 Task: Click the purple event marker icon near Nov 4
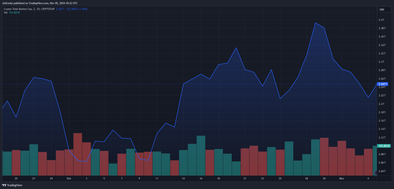(376, 173)
